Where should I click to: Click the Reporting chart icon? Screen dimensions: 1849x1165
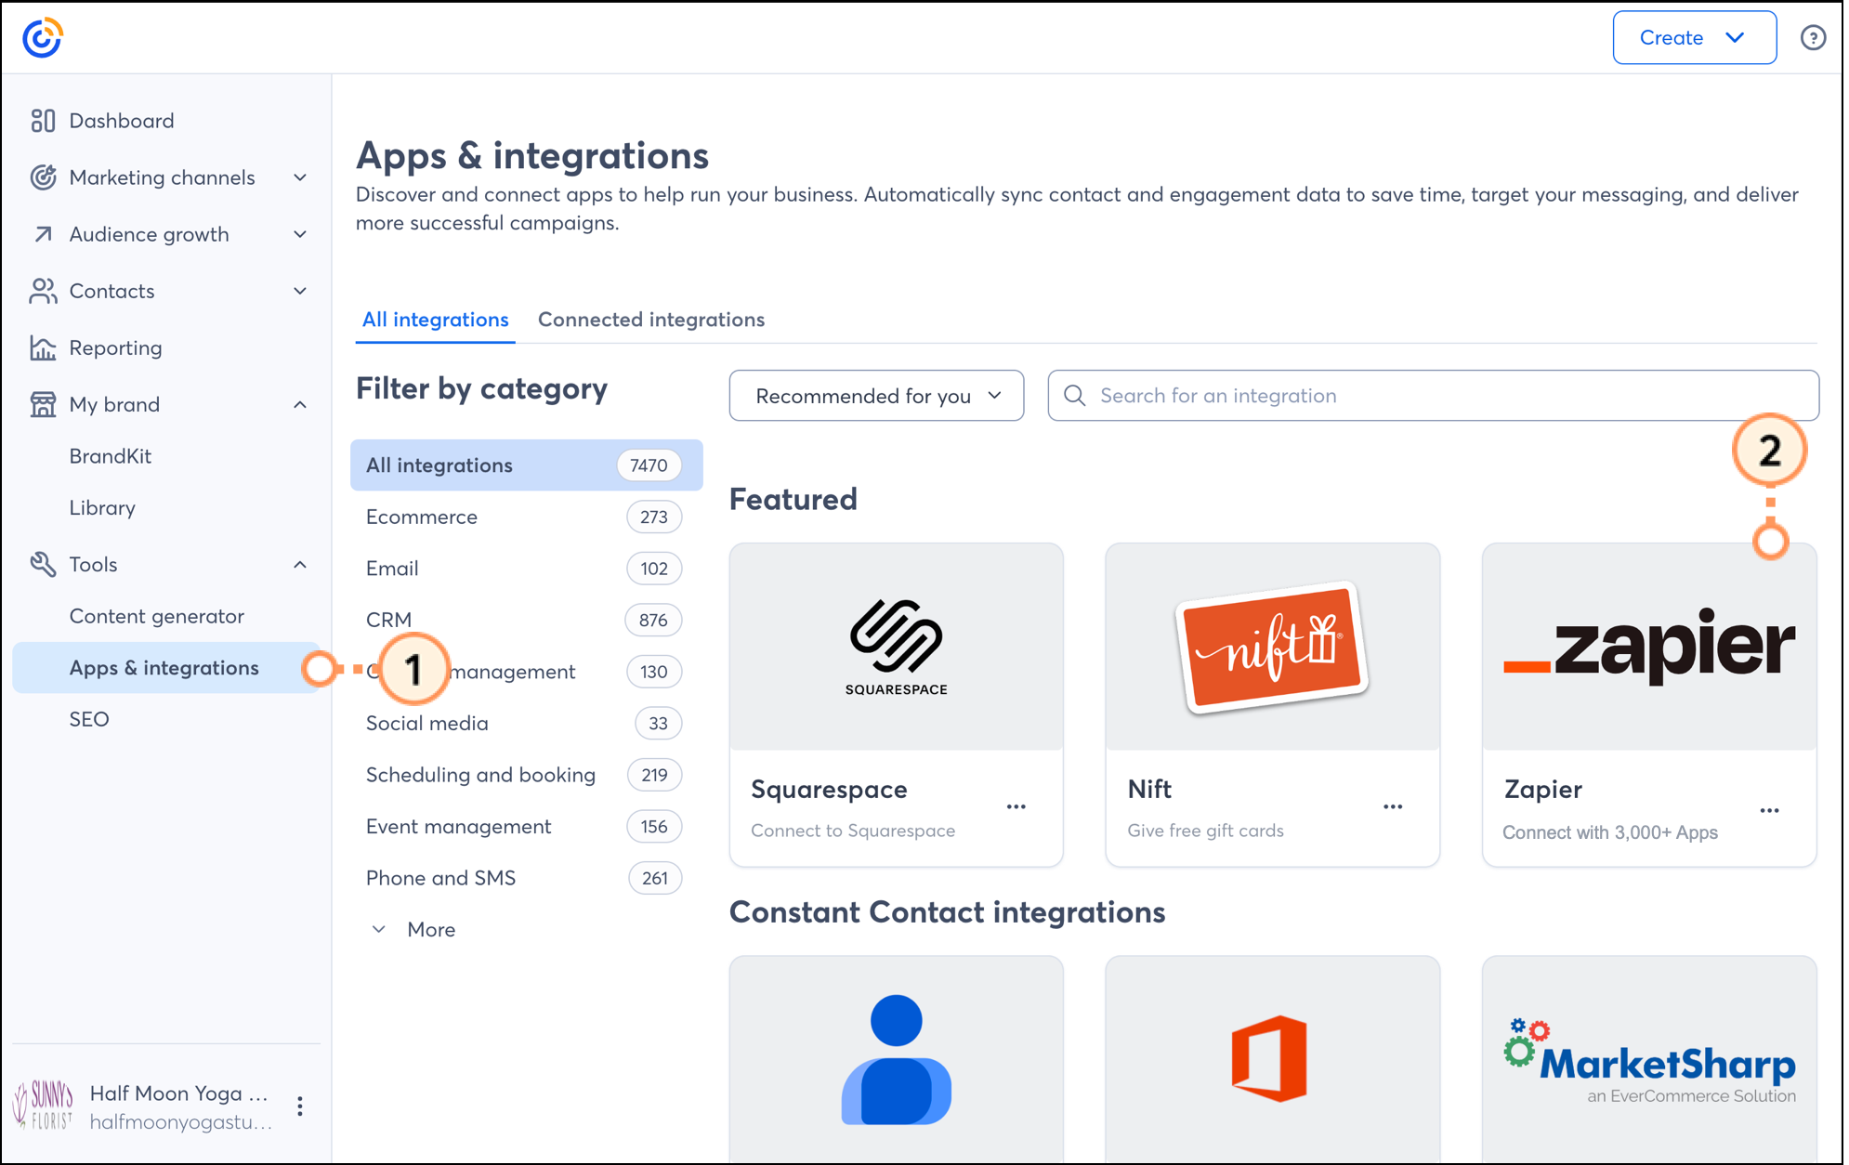point(43,347)
